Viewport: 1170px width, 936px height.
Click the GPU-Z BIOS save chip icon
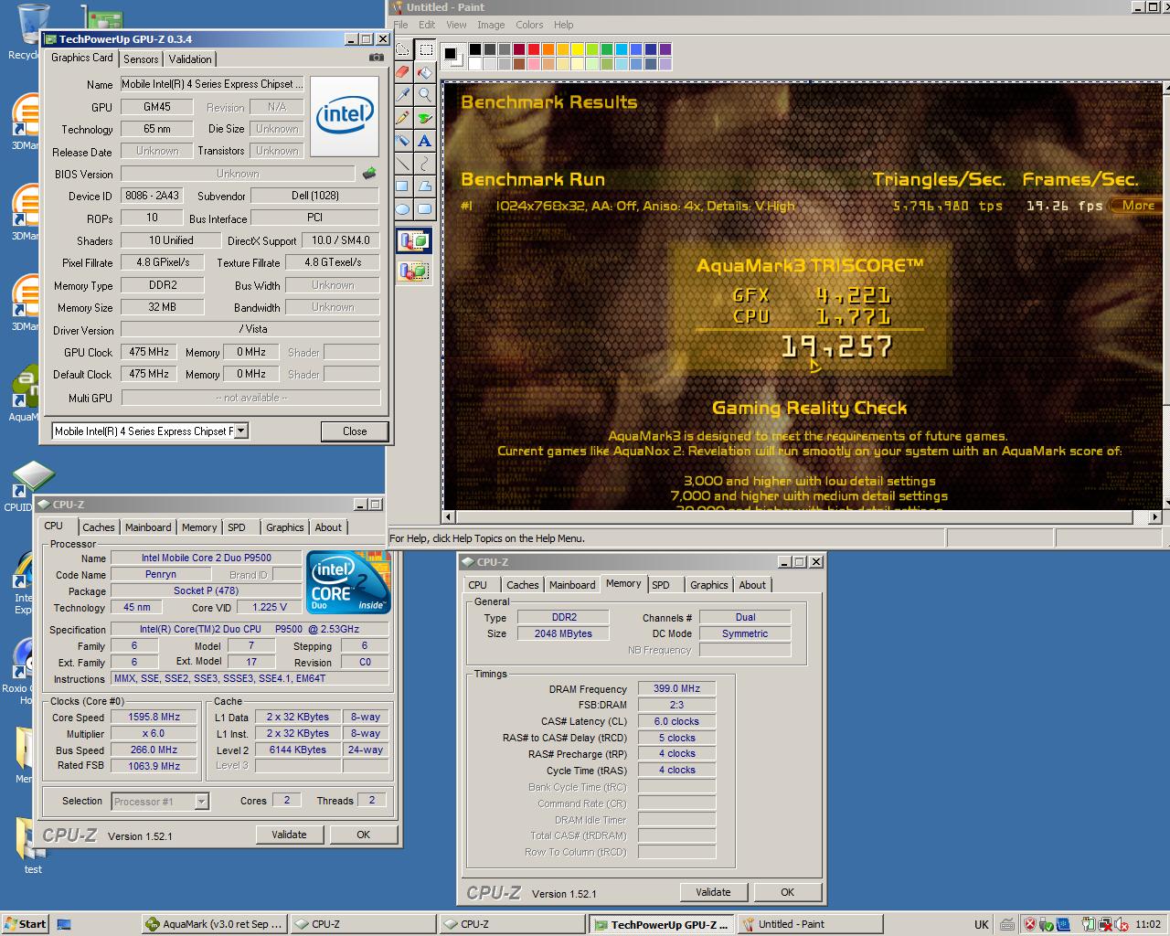369,173
